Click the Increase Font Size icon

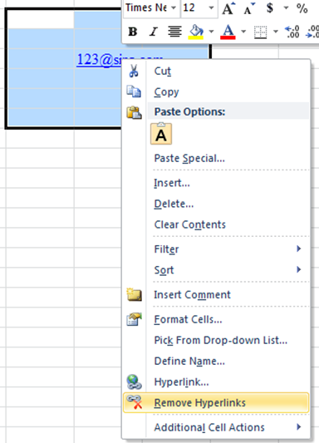click(x=228, y=8)
